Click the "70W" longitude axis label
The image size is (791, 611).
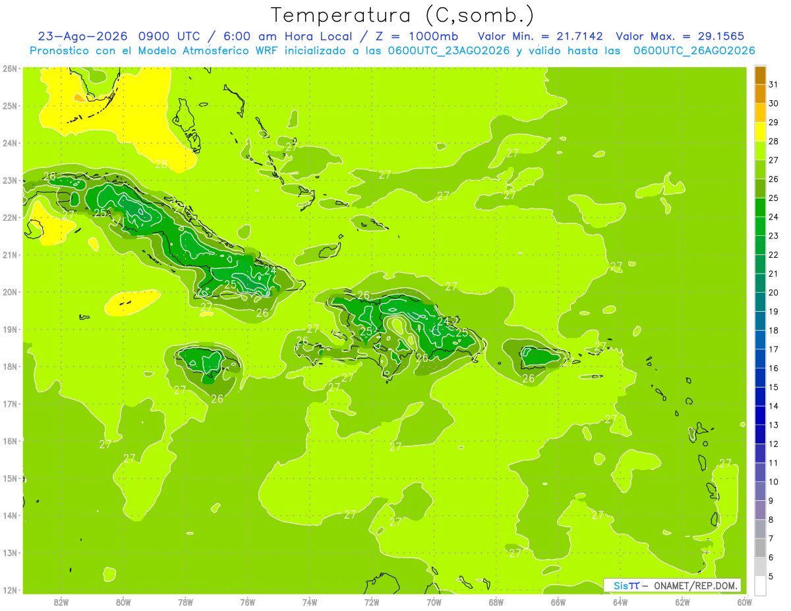click(434, 602)
